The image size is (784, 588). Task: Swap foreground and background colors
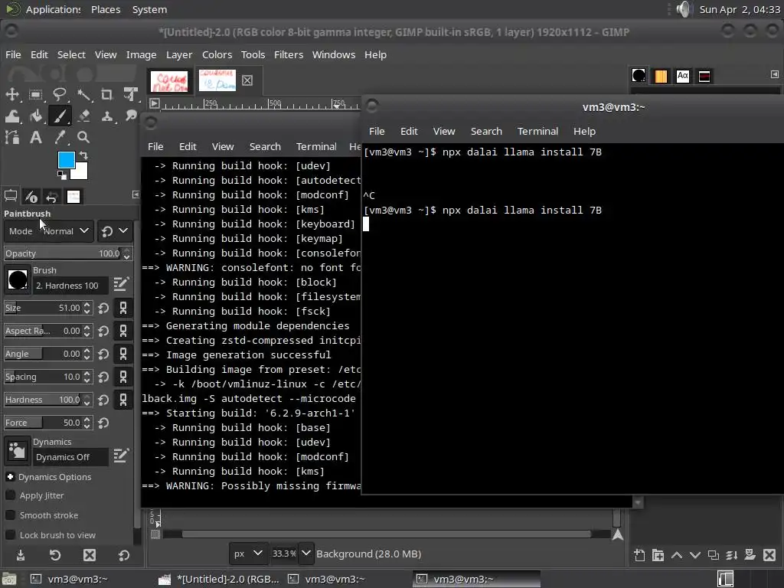pos(83,155)
